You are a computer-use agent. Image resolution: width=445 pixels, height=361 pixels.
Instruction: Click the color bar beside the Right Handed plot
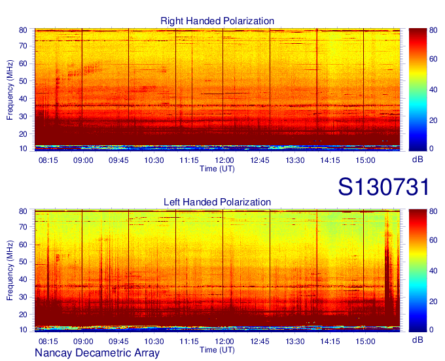[x=418, y=90]
